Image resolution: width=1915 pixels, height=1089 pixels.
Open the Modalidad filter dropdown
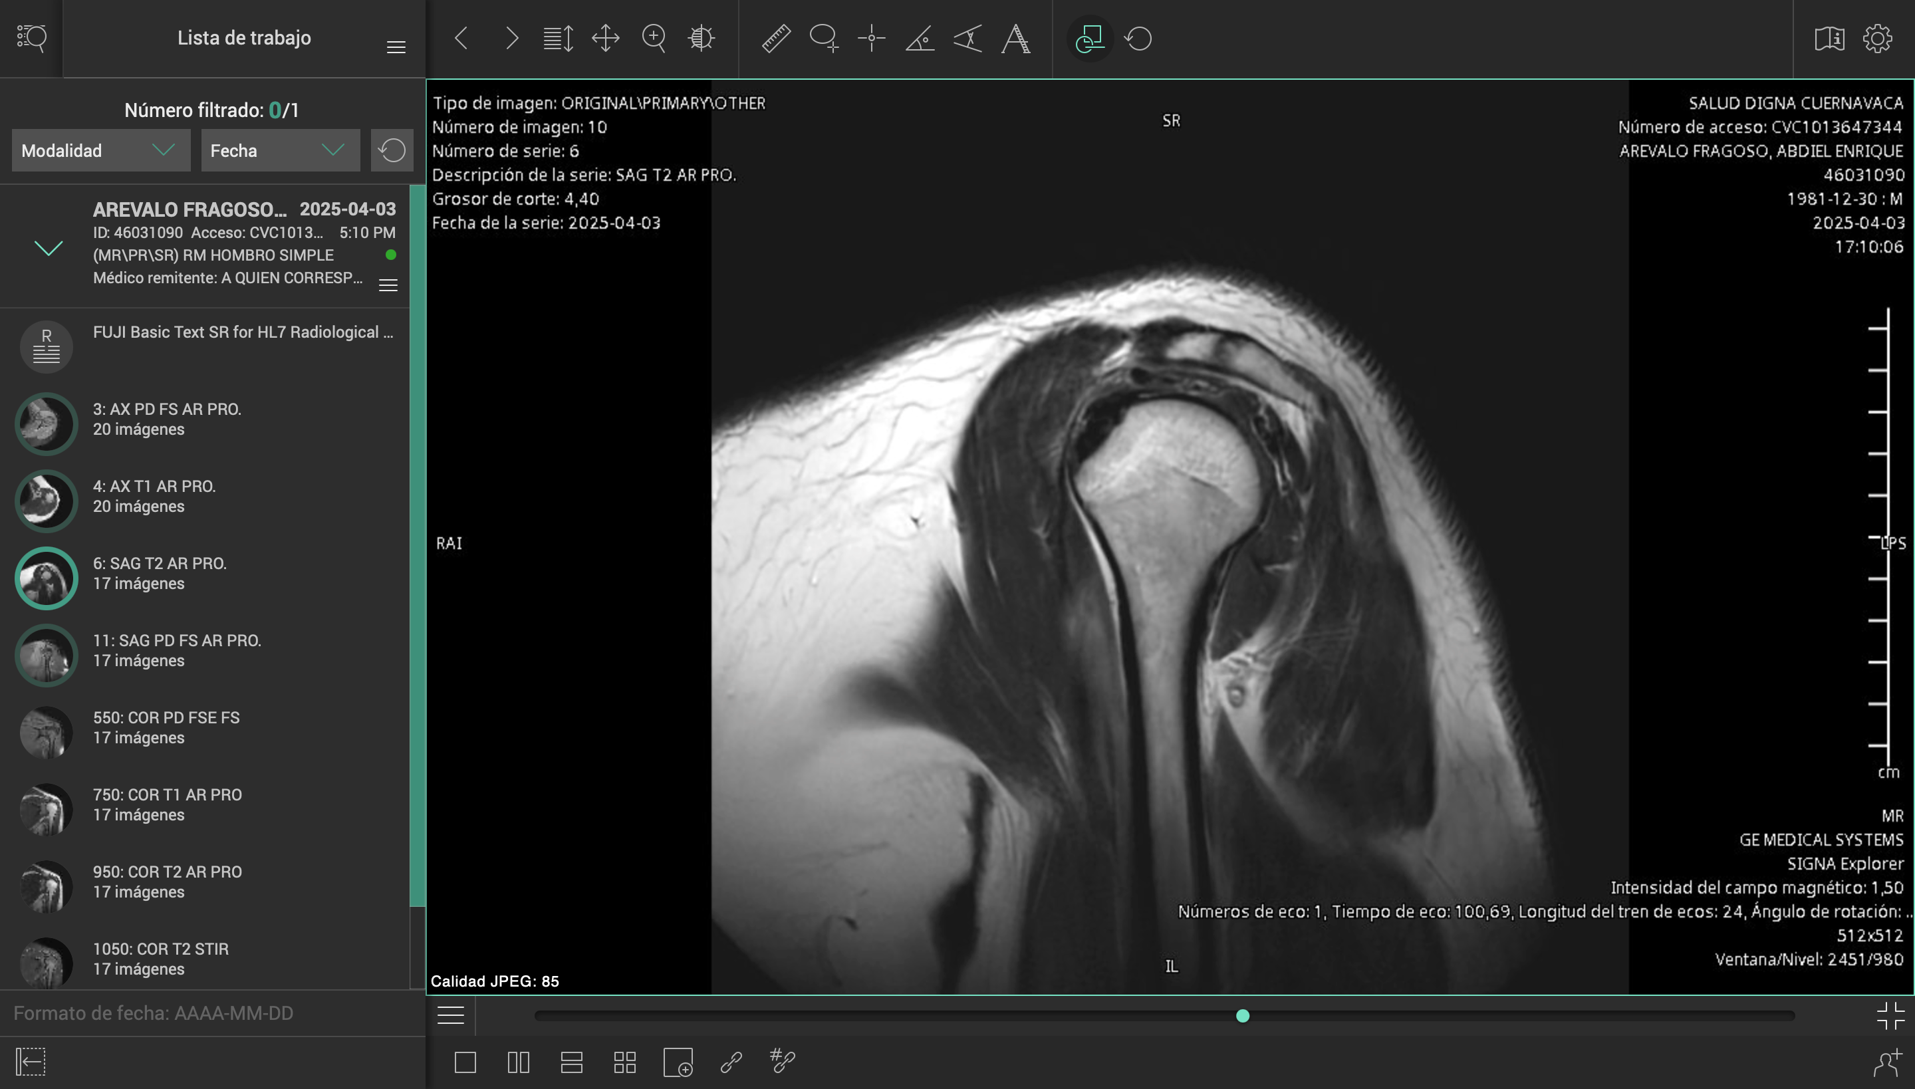(x=101, y=150)
